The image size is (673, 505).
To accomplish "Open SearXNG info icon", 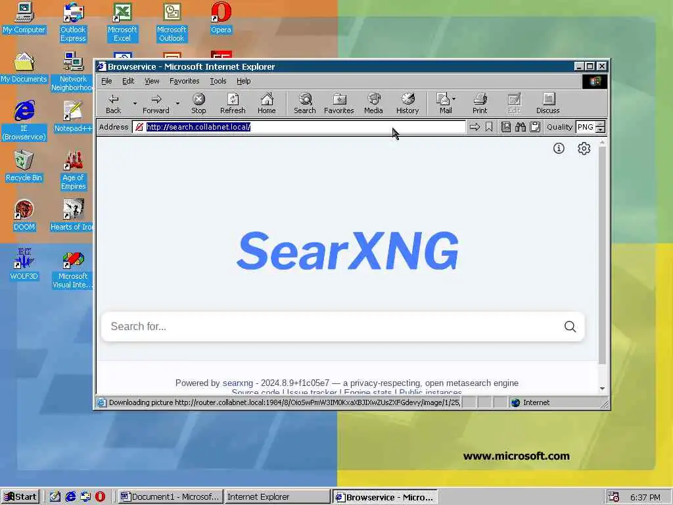I will click(x=559, y=149).
